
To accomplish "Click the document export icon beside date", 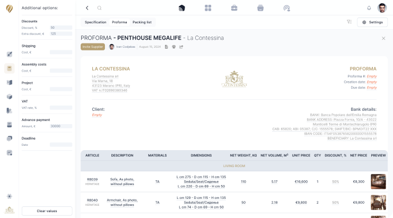I will (166, 47).
